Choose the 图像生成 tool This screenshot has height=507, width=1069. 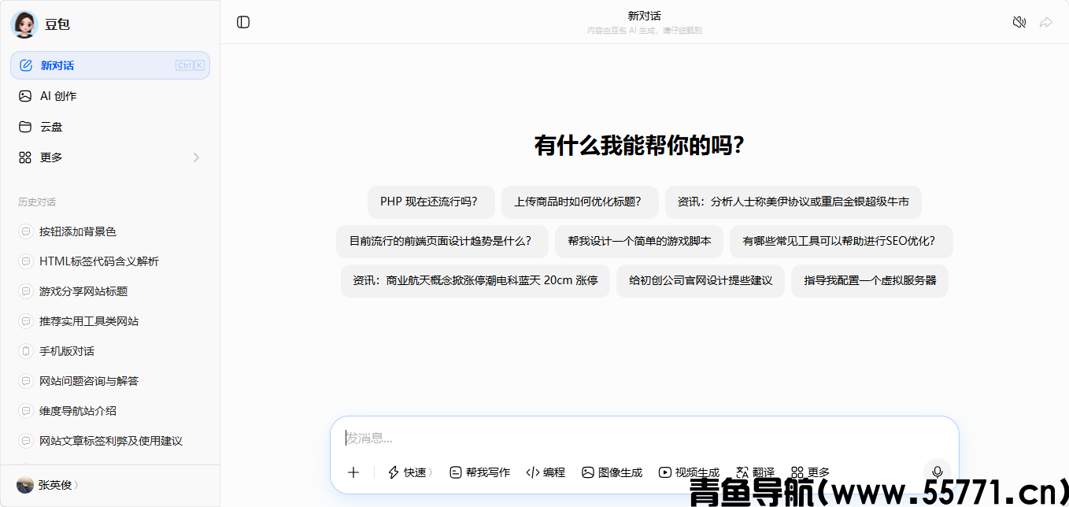[612, 472]
